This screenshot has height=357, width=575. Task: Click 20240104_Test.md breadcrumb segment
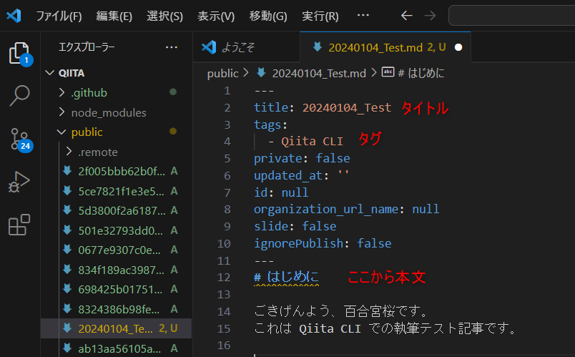tap(319, 74)
